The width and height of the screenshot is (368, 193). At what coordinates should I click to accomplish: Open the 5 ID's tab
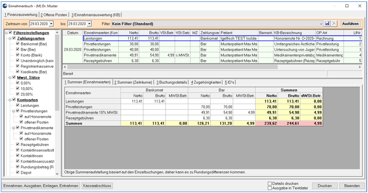point(230,82)
